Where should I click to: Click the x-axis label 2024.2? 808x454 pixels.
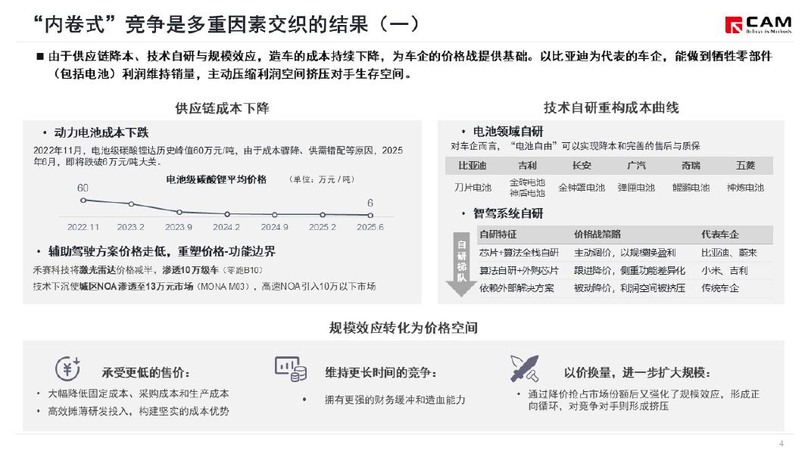coord(226,227)
